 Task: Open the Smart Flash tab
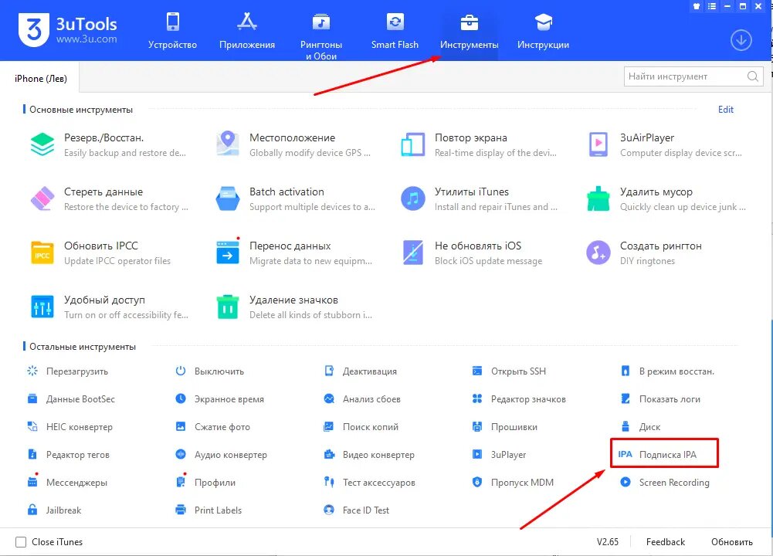click(x=395, y=32)
